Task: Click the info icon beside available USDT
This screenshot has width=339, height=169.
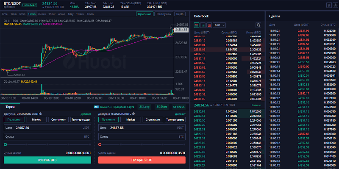Action: pos(41,114)
